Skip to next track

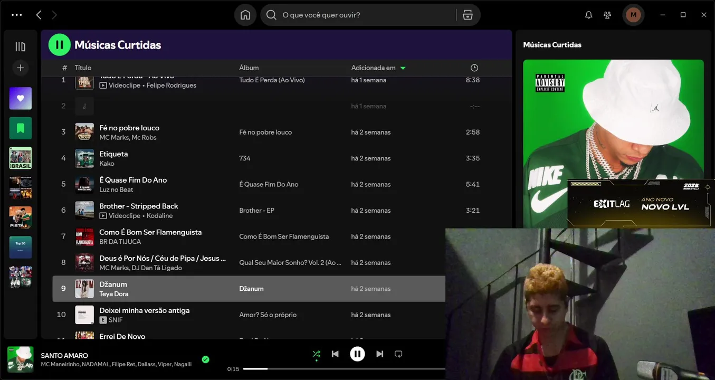(x=379, y=354)
